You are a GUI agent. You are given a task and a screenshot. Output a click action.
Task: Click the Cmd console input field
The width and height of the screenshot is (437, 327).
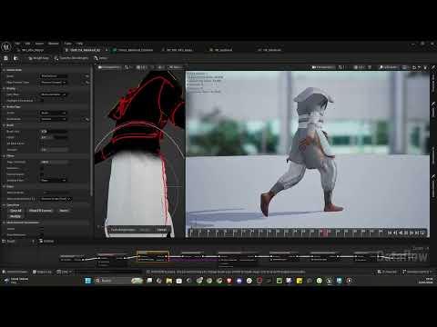coord(107,272)
